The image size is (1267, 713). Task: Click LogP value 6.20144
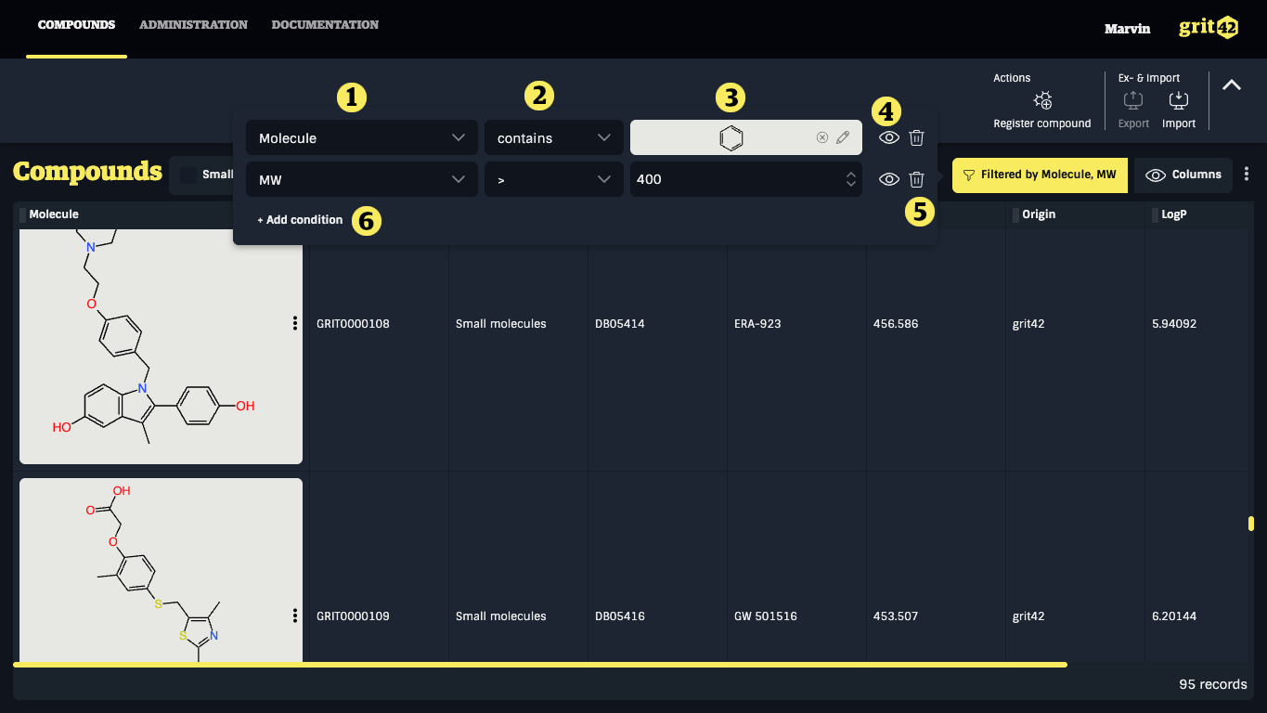1174,616
